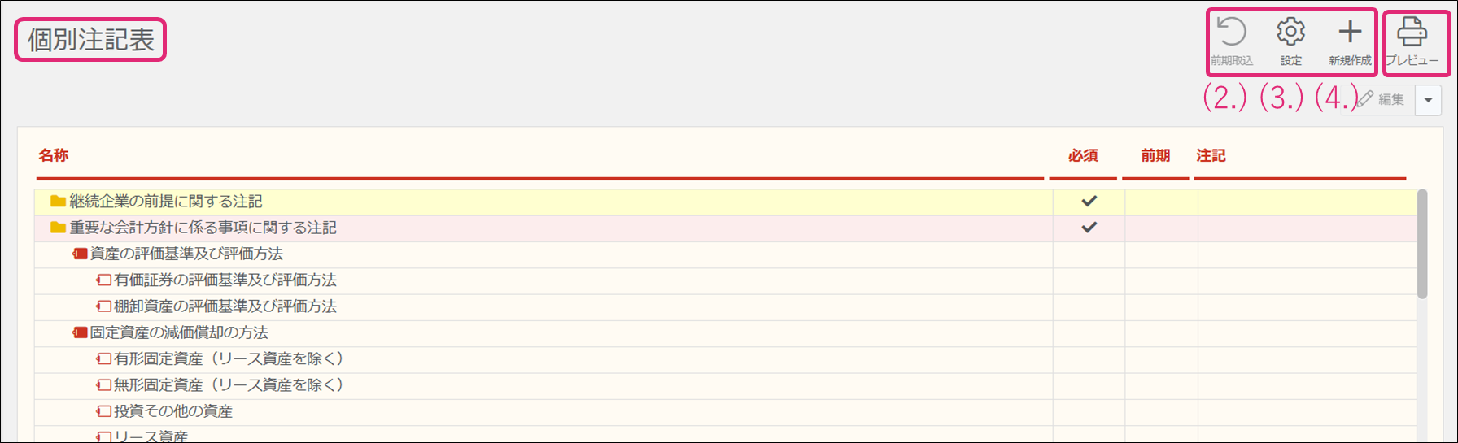Click folder icon of 重要な会計方針に係る事項に関する注記
This screenshot has height=443, width=1458.
[x=58, y=228]
